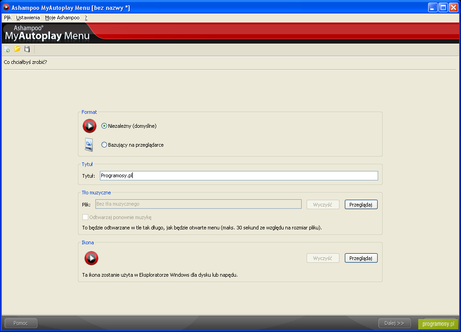Screen dimensions: 461x332
Task: Minimize the Ashampoo MyAutoplay Menu window
Action: tap(433, 7)
